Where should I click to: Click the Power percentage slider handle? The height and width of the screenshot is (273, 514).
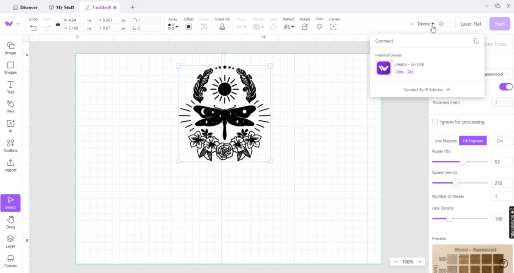click(x=463, y=162)
